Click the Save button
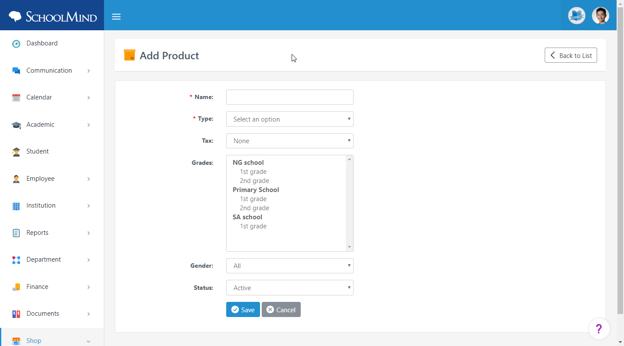The width and height of the screenshot is (624, 346). (243, 310)
